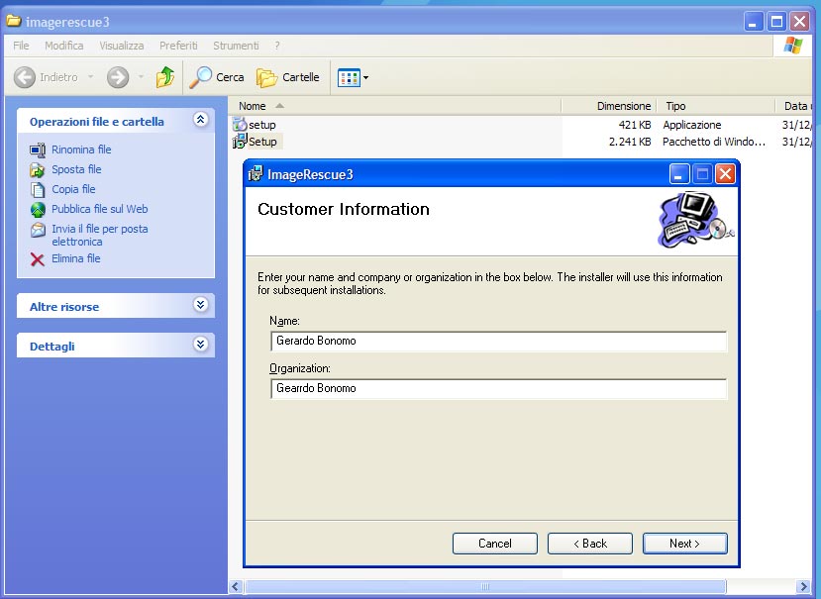The image size is (821, 599).
Task: Open the Strumenti menu
Action: (x=236, y=46)
